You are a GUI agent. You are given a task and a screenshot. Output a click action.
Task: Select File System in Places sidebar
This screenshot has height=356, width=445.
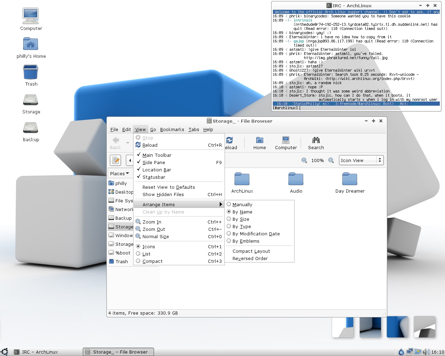(x=121, y=201)
